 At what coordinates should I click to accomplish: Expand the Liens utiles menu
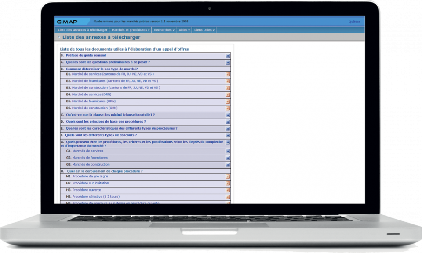[204, 30]
